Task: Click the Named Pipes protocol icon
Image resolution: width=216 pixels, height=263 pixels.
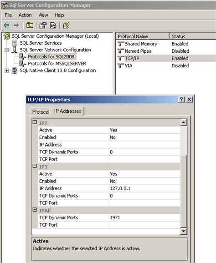Action: (x=121, y=51)
